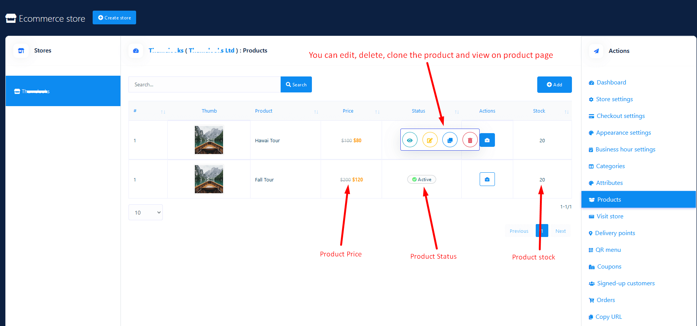
Task: Click the dashboard icon beside store breadcrumb
Action: click(x=136, y=51)
